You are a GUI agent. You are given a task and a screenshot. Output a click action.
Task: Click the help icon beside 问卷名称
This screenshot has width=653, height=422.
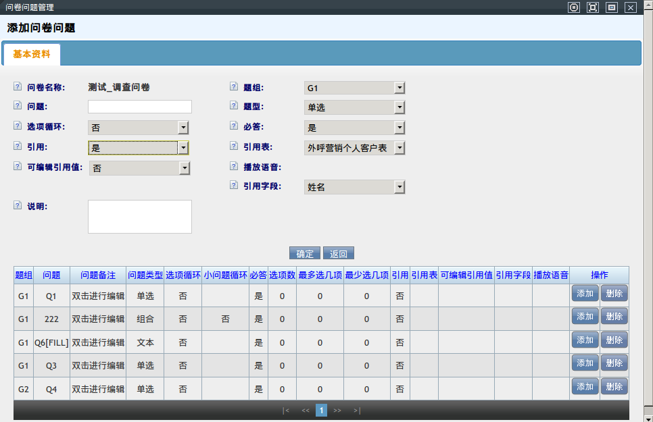click(18, 86)
